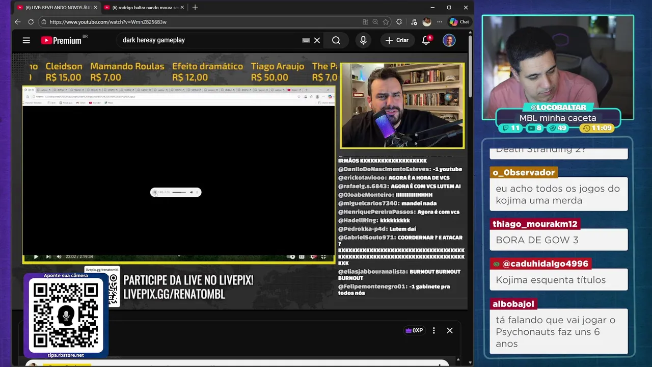Open browser settings and more menu
This screenshot has width=652, height=367.
click(439, 22)
